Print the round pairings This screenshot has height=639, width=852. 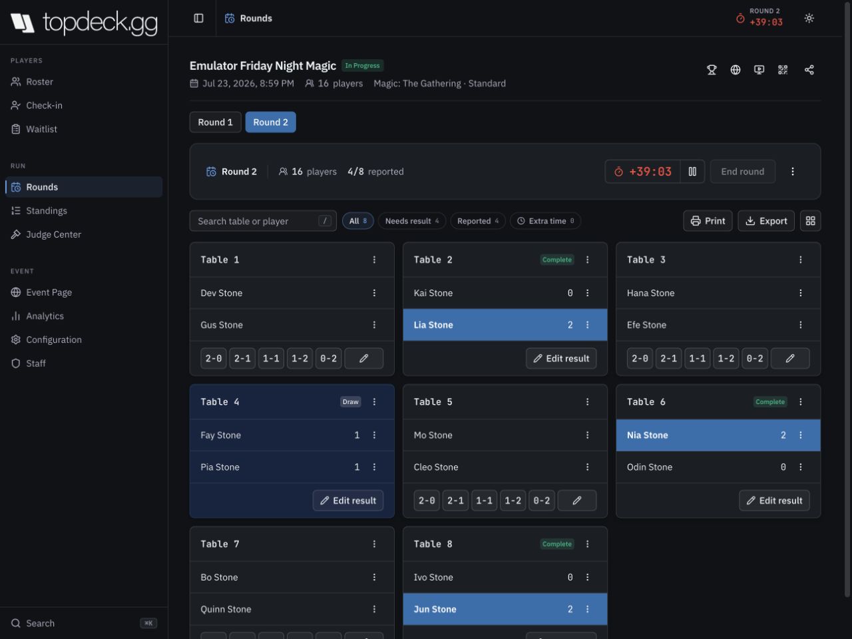708,221
